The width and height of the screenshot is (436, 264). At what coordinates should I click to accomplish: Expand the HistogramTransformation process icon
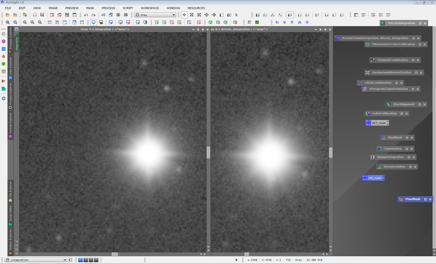(x=413, y=89)
